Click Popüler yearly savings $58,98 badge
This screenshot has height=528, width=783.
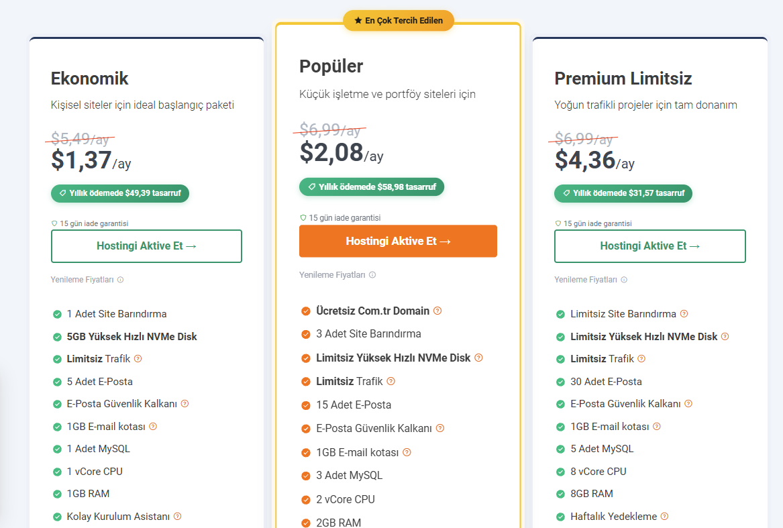372,187
